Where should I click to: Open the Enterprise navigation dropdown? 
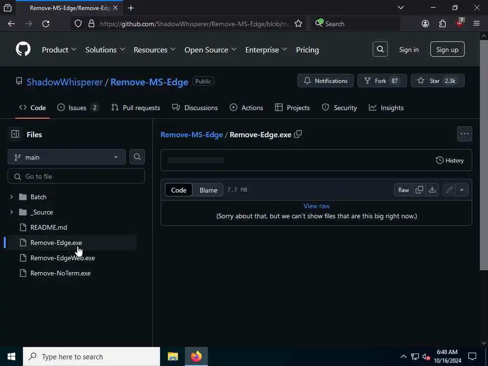pyautogui.click(x=266, y=50)
